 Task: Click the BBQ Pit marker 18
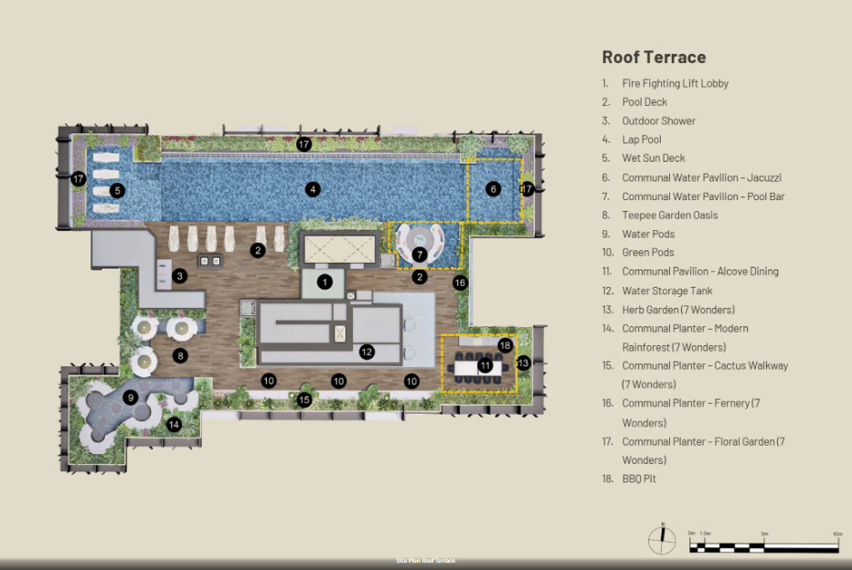tap(505, 345)
